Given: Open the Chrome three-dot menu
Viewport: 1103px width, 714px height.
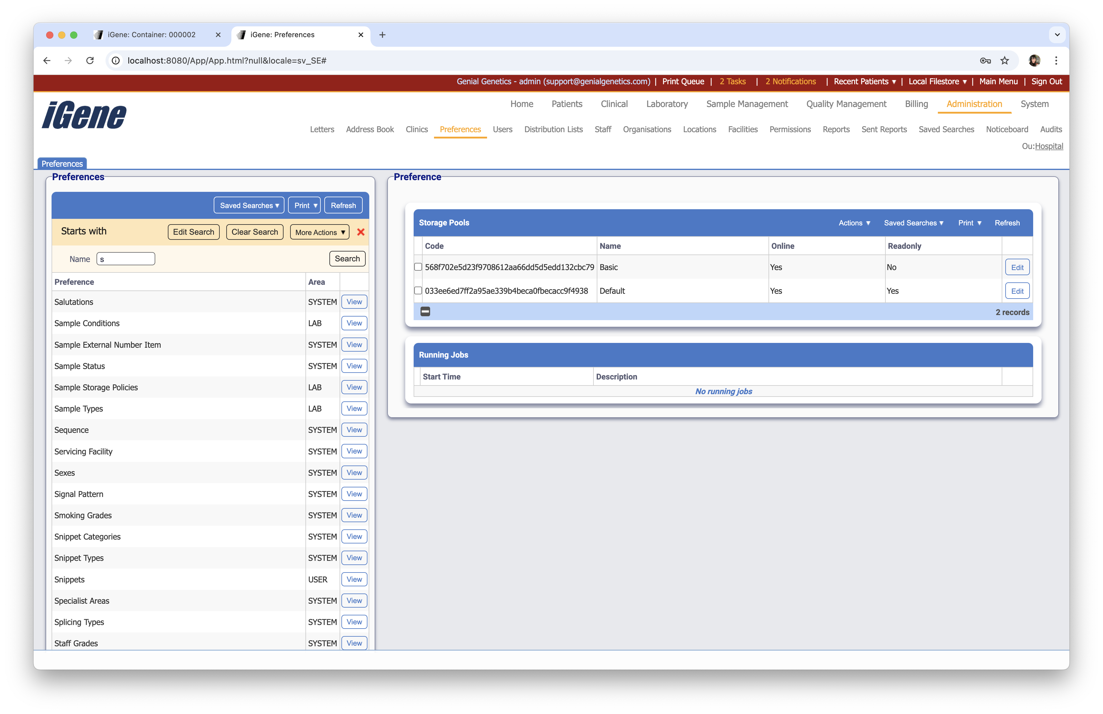Looking at the screenshot, I should (1056, 60).
